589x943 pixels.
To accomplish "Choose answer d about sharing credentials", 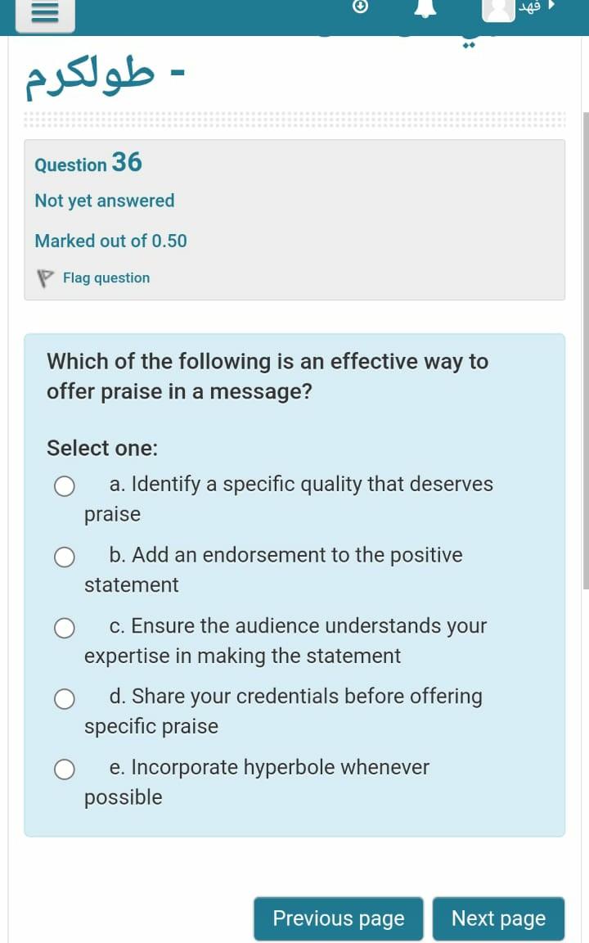I will 65,698.
